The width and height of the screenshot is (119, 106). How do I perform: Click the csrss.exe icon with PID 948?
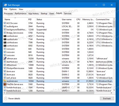(5, 52)
